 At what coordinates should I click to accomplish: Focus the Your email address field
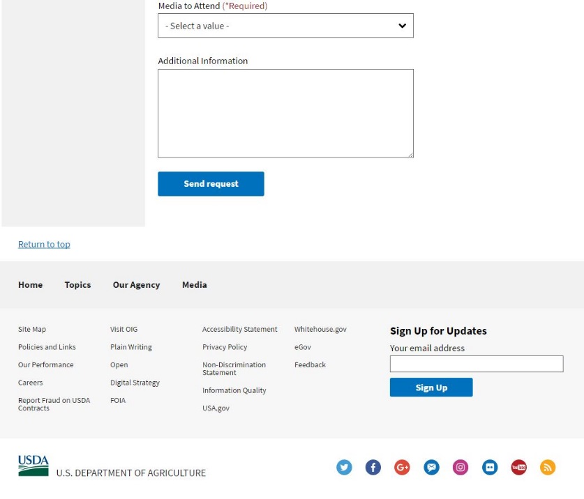click(476, 364)
